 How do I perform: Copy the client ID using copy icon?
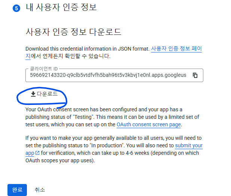point(195,75)
